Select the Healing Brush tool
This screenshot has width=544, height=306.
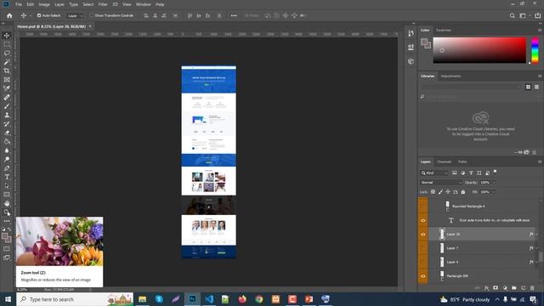coord(7,98)
